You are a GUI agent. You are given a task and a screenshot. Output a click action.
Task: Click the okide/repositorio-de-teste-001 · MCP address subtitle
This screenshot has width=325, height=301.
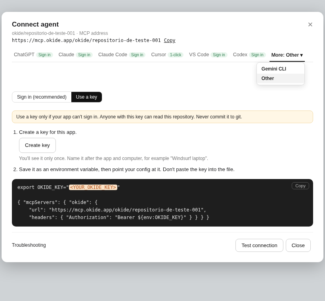click(60, 33)
